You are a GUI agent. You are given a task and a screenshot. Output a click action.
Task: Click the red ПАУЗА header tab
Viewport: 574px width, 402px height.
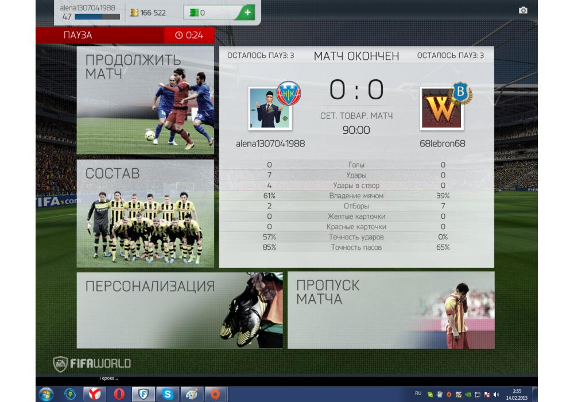click(x=99, y=35)
